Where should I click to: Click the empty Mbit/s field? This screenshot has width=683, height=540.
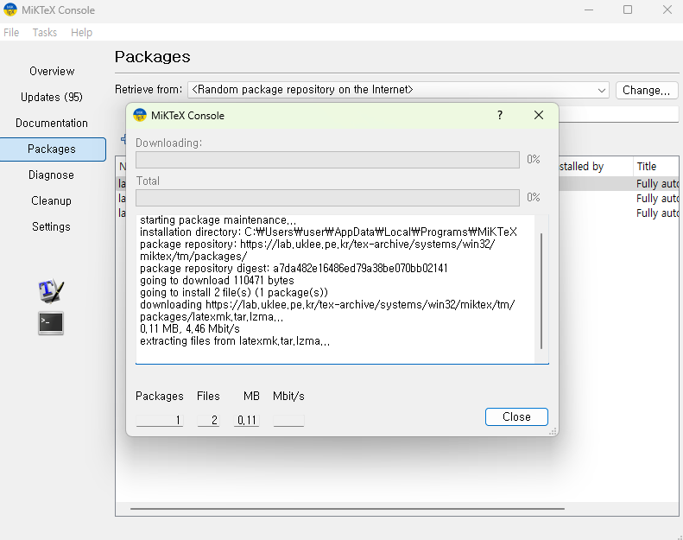click(x=288, y=420)
